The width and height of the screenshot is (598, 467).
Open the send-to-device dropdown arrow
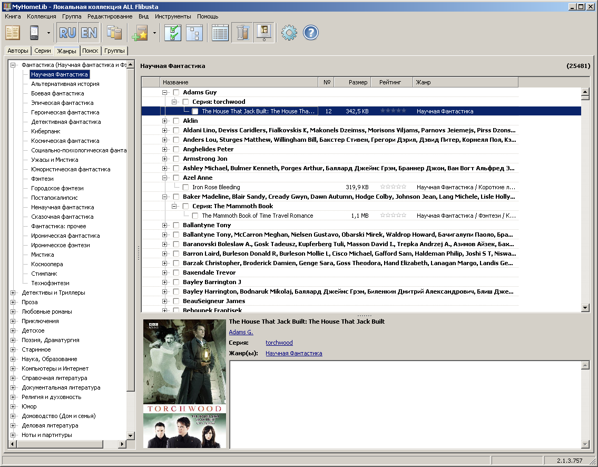coord(48,33)
